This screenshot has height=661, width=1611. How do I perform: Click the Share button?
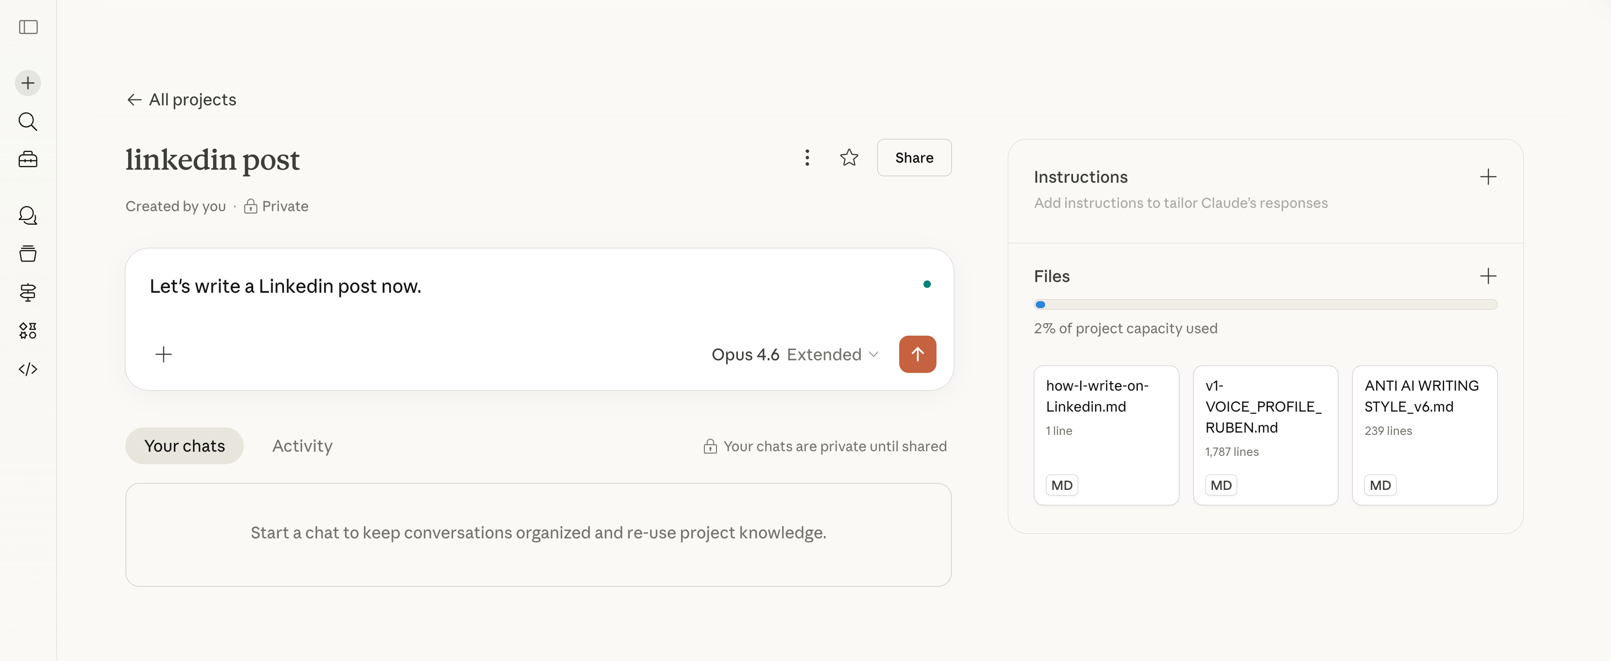coord(914,158)
